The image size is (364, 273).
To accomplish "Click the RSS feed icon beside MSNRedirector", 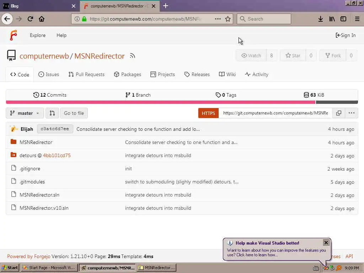I will pos(132,56).
